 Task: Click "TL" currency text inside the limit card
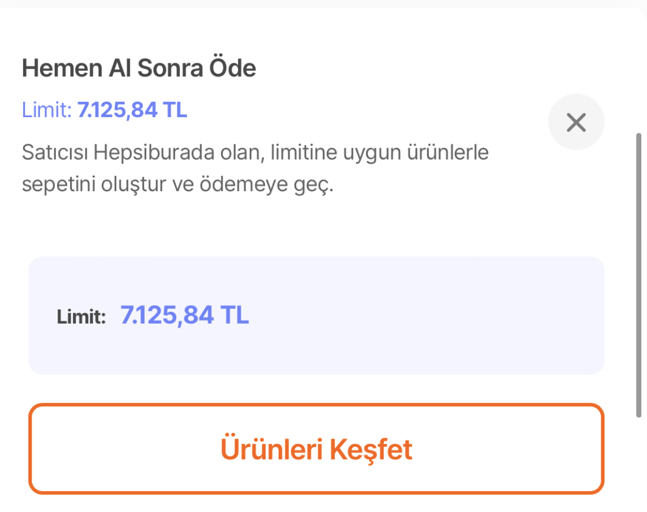tap(235, 315)
